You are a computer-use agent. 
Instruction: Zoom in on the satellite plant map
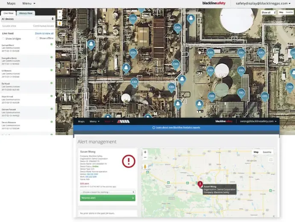click(59, 12)
